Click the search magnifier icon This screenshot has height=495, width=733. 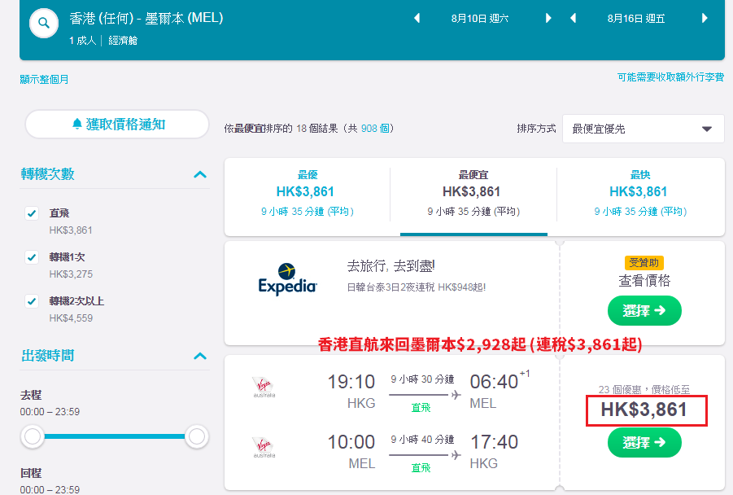43,23
